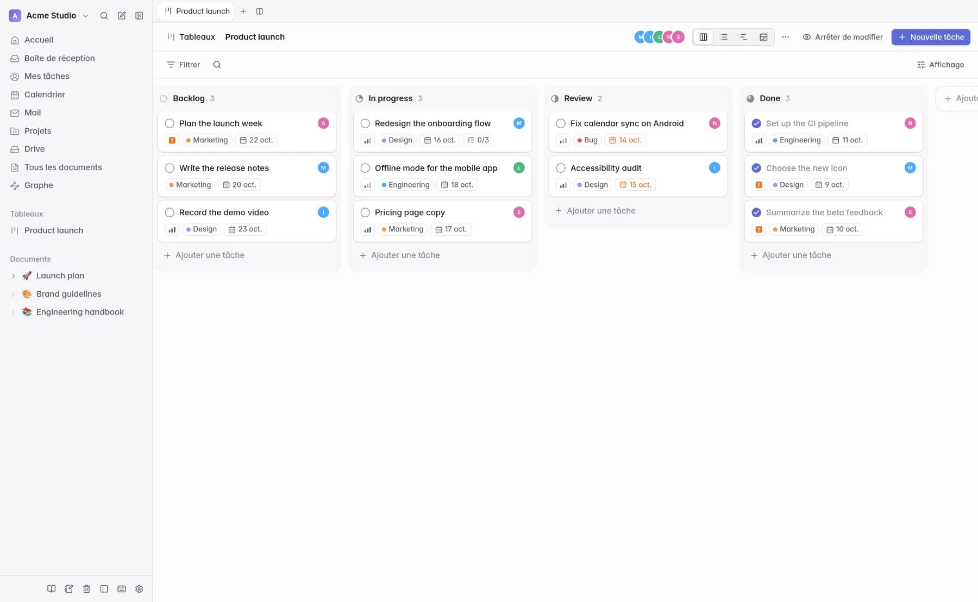Open Calendrier in the sidebar
Image resolution: width=978 pixels, height=602 pixels.
coord(76,95)
